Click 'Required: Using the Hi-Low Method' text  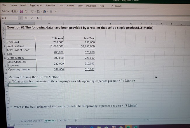coord(34,77)
